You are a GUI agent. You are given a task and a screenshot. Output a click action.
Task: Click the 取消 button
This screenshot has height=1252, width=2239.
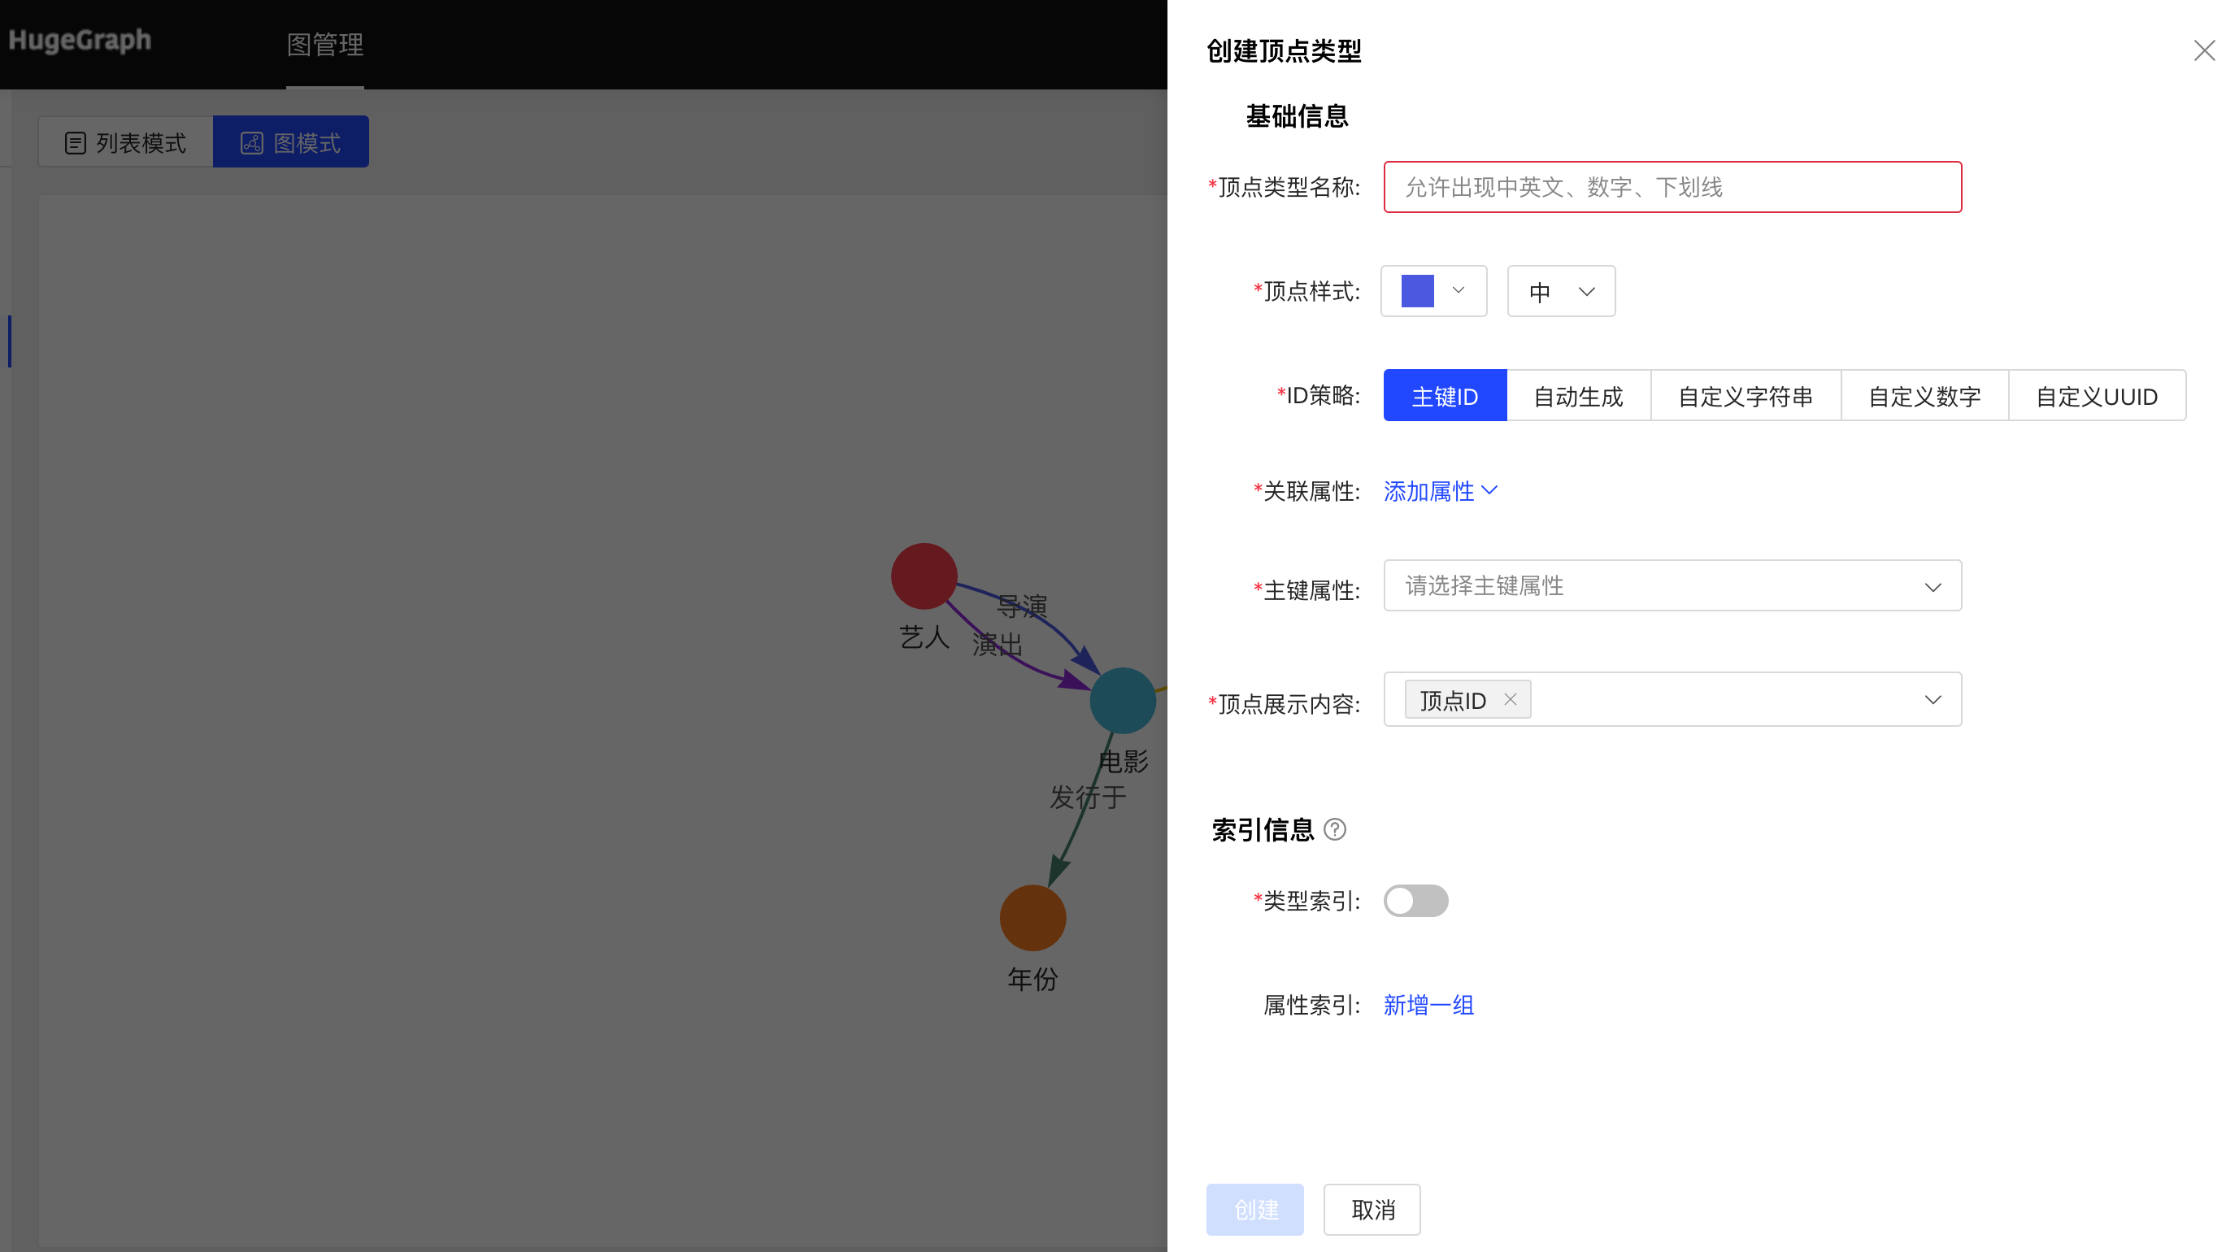pos(1372,1210)
